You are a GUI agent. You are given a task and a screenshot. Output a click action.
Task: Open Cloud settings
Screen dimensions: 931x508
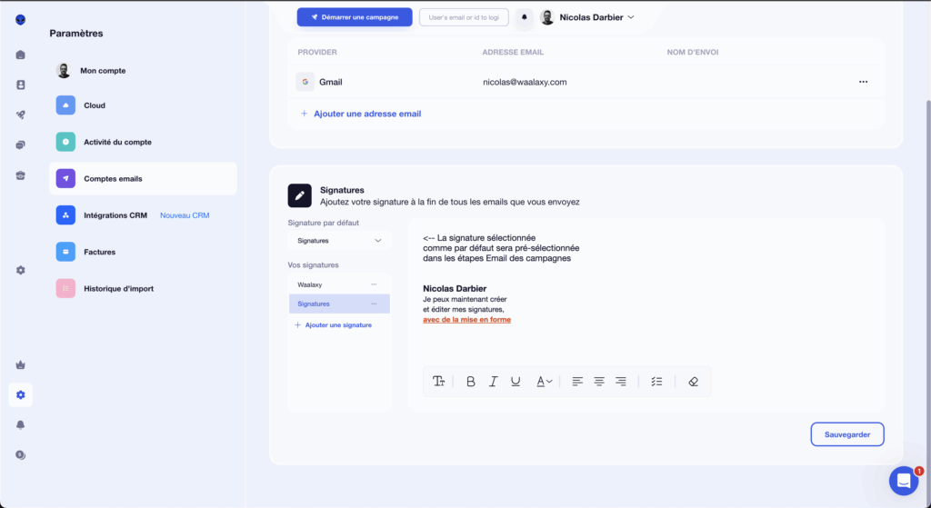(143, 105)
